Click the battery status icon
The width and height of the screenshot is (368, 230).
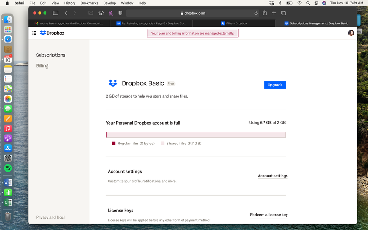[x=289, y=3]
